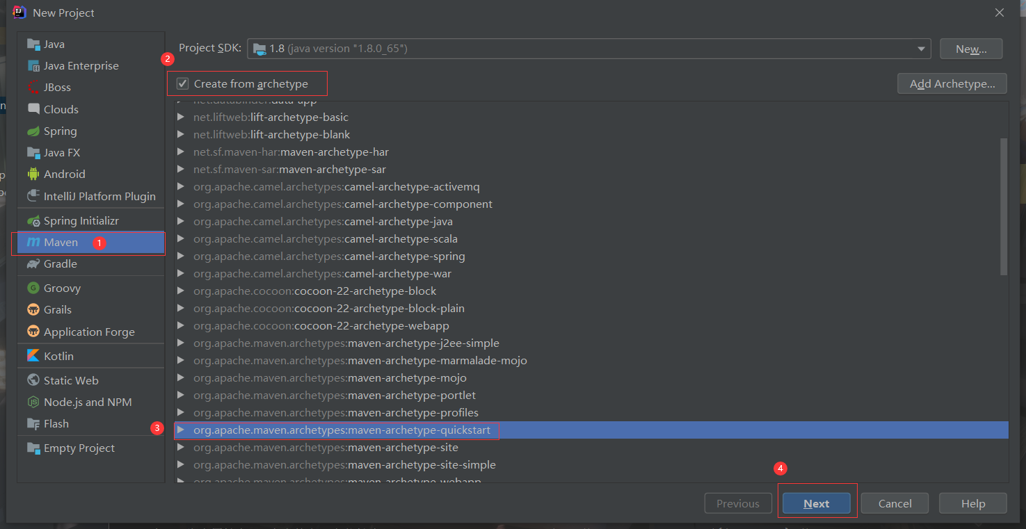The image size is (1026, 529).
Task: Click the New... SDK button
Action: point(971,49)
